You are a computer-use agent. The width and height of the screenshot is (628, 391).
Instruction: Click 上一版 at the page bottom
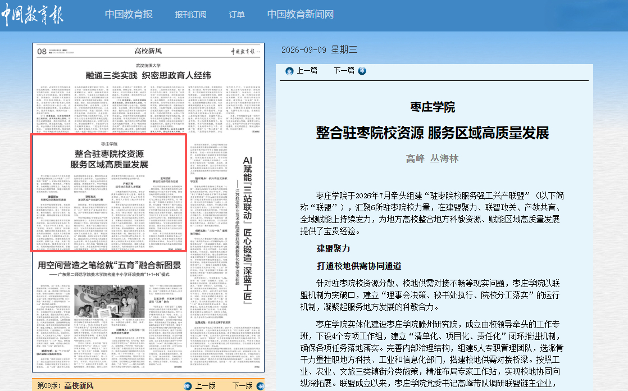206,385
